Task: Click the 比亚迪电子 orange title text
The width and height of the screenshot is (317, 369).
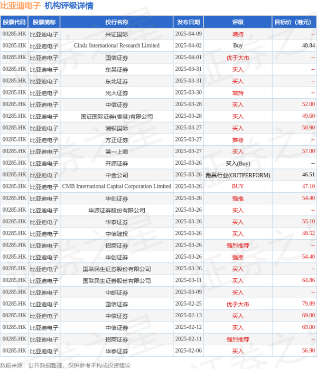Action: click(20, 6)
